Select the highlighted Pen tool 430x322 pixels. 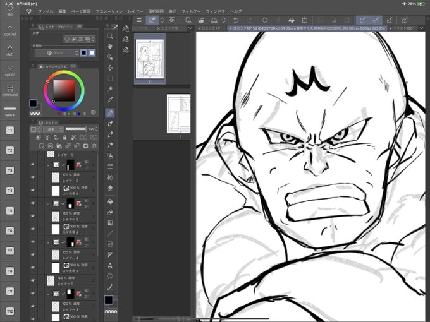[109, 113]
